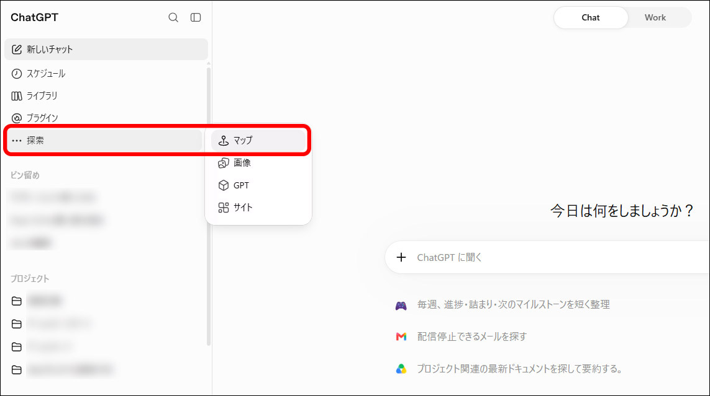Click the plus attach icon in prompt box
This screenshot has height=396, width=710.
pos(401,257)
